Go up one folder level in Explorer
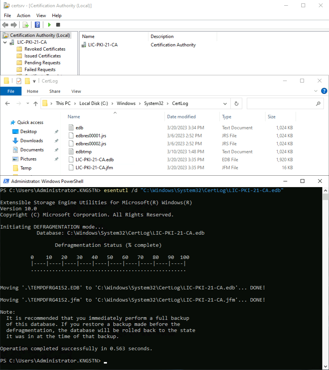 click(36, 103)
